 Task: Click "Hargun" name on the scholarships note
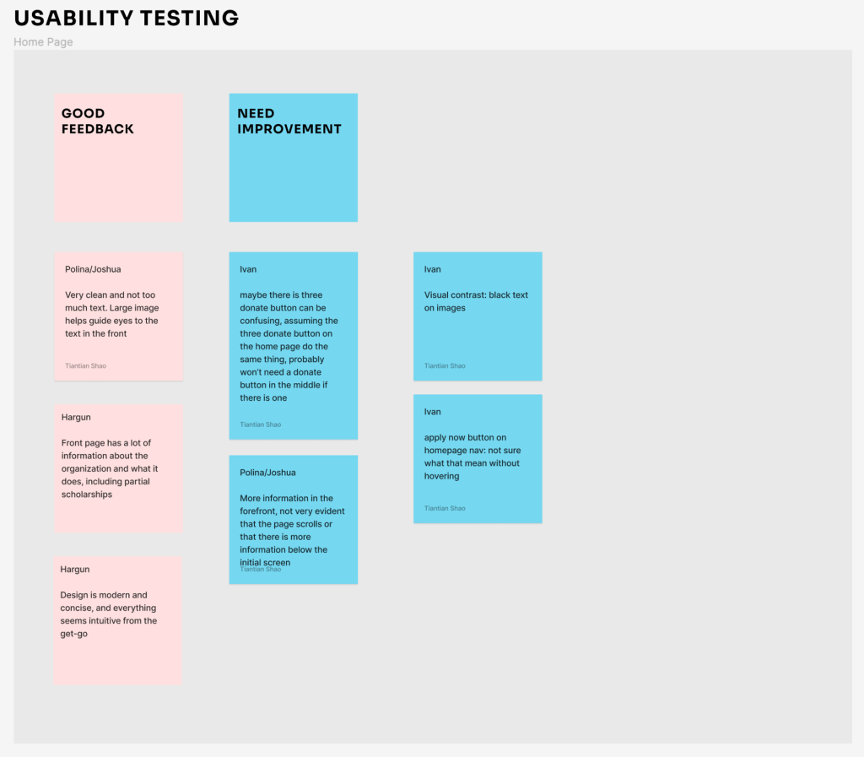(x=76, y=417)
